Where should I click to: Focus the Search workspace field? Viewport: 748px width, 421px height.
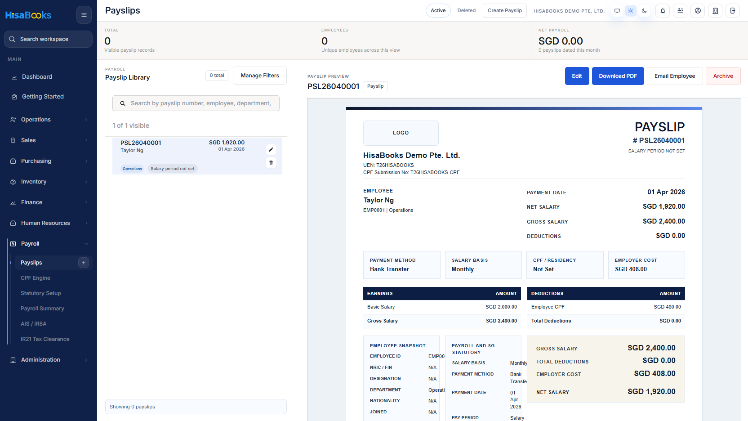tap(49, 39)
